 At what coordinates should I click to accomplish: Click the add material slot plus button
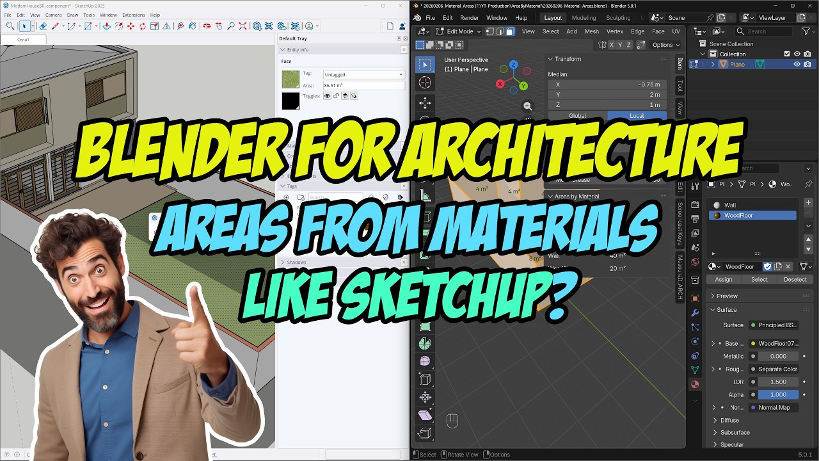pyautogui.click(x=808, y=202)
